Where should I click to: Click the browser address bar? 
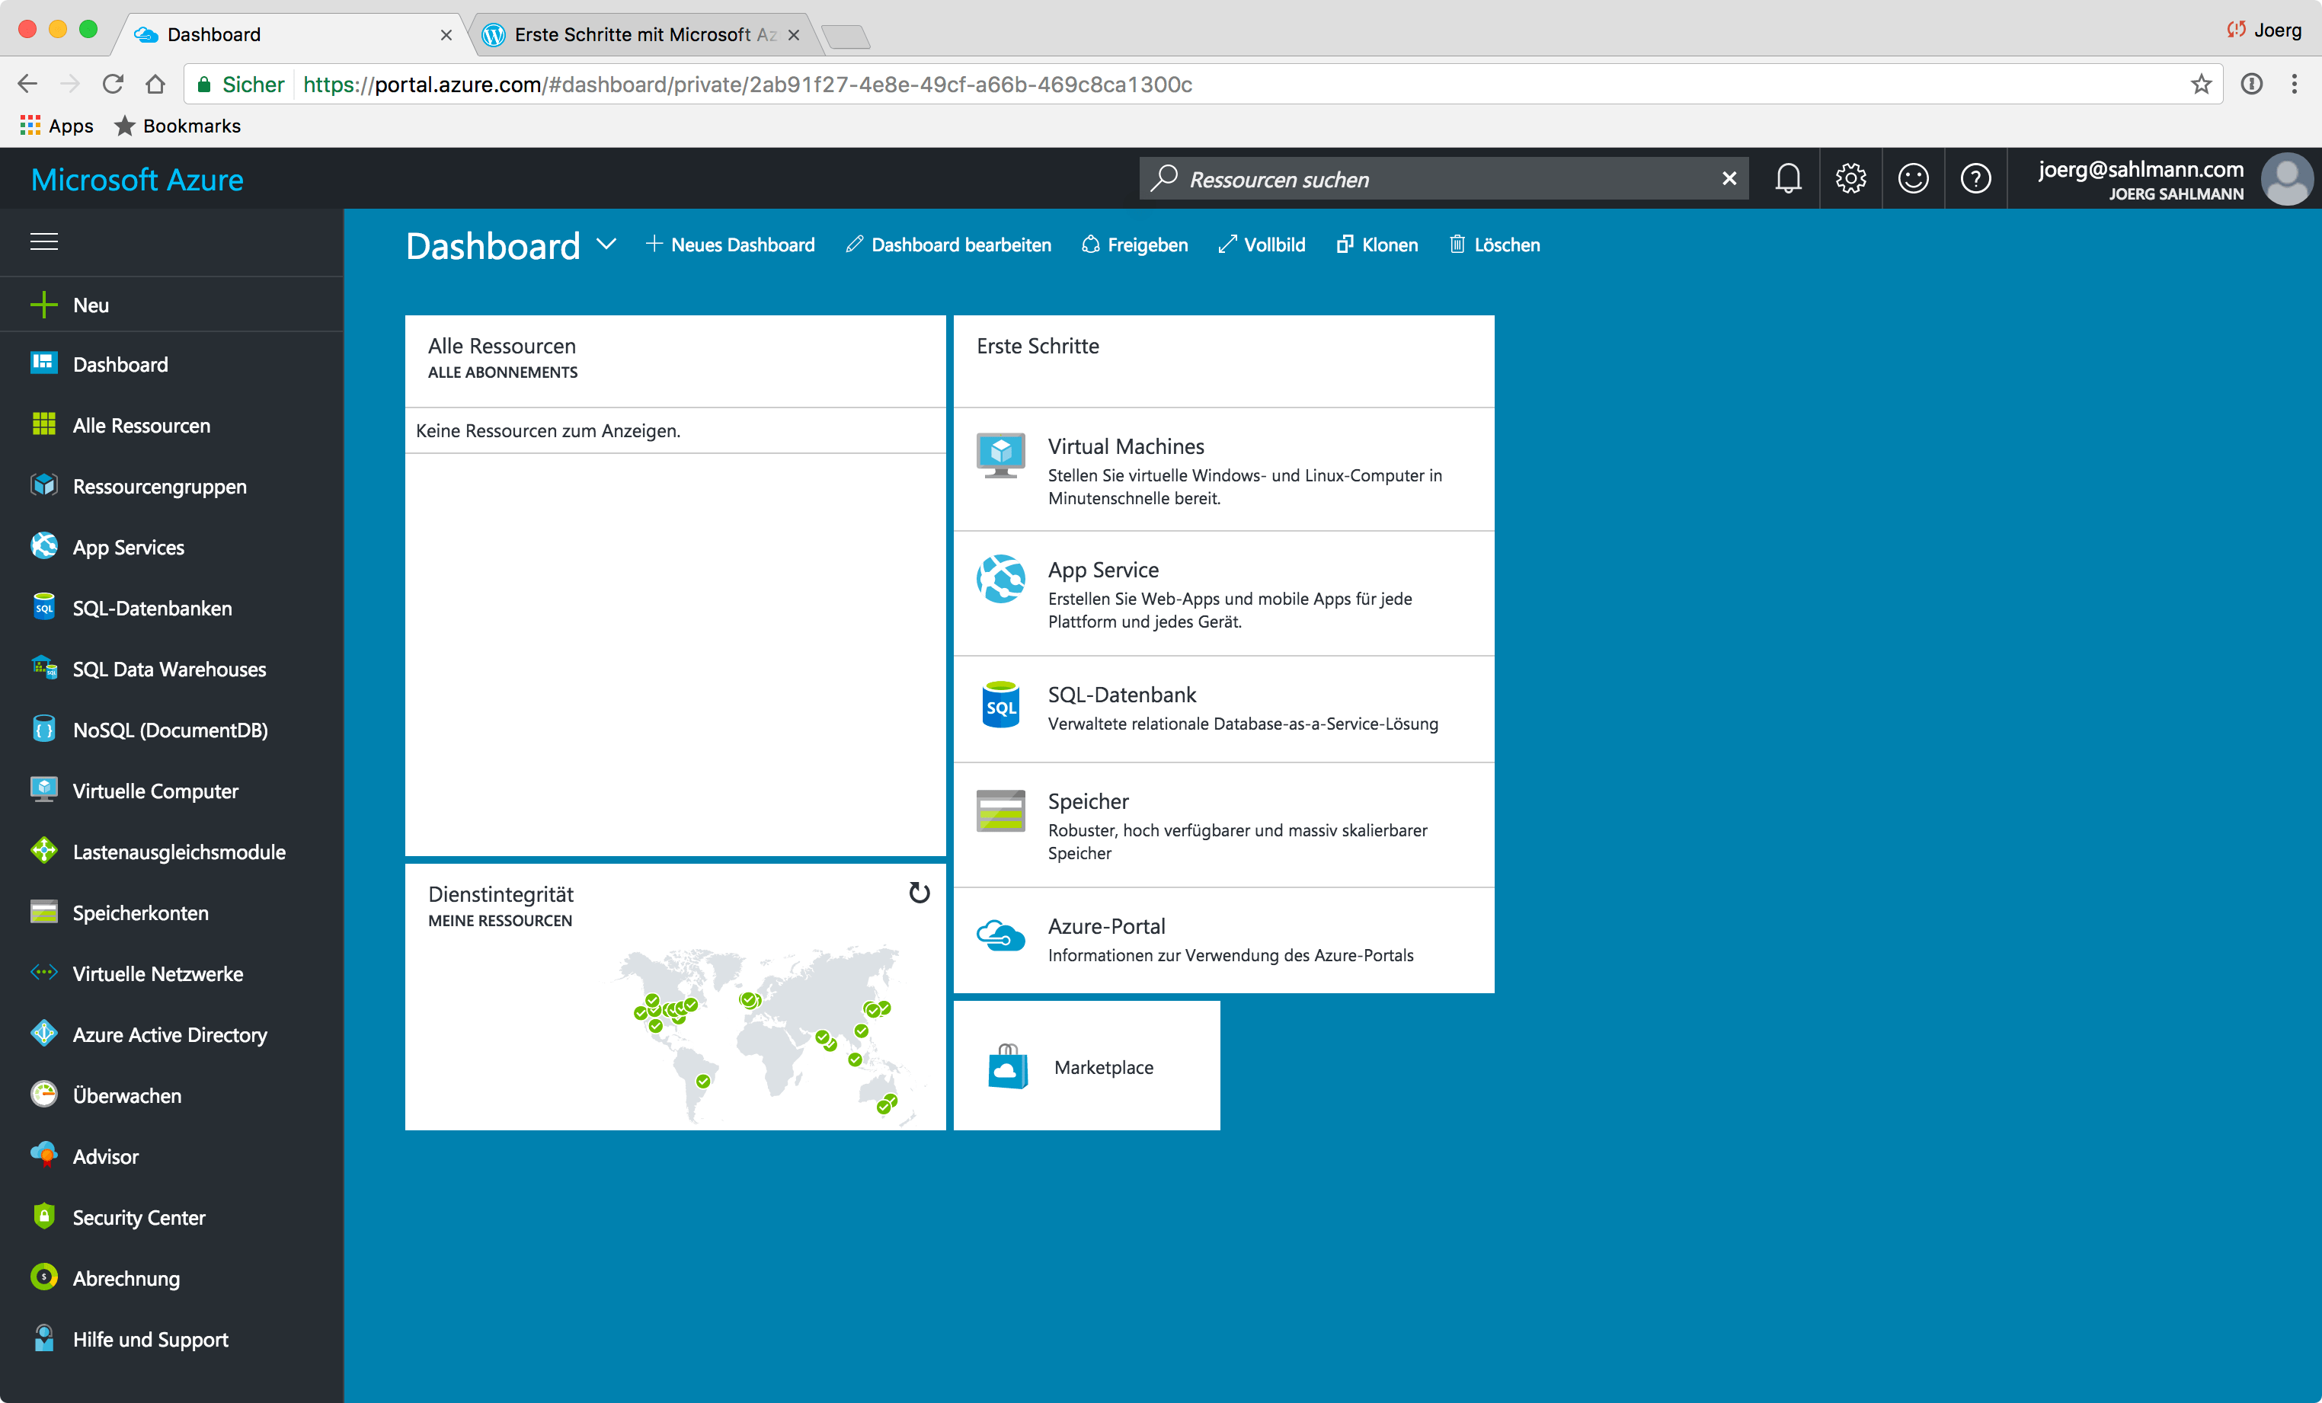1204,84
